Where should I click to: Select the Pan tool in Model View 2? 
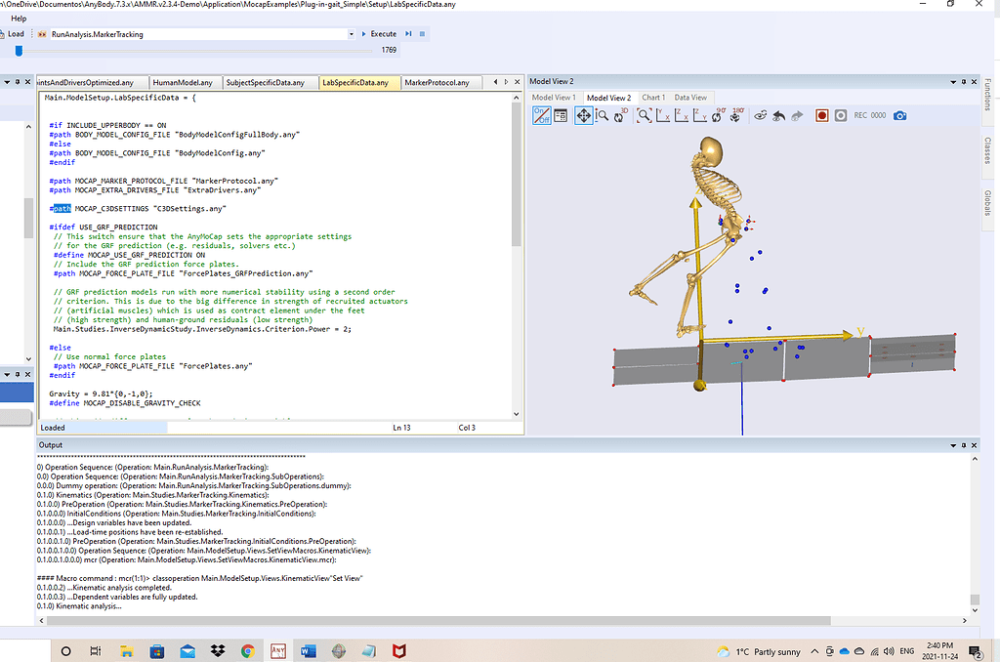pos(585,114)
